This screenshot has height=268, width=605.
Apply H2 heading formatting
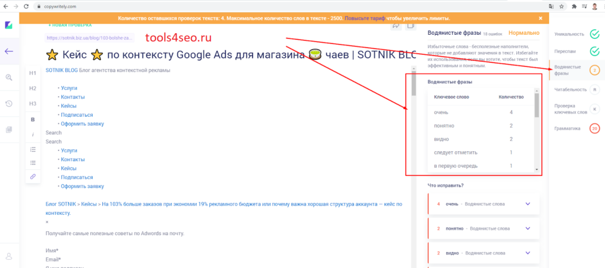coord(33,89)
